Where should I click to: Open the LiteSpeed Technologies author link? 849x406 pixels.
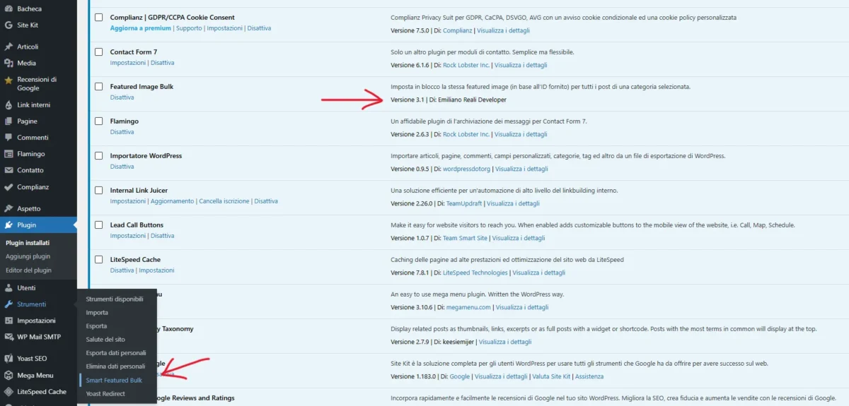point(475,273)
